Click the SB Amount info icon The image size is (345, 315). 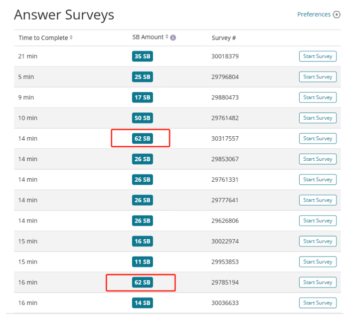[x=173, y=37]
